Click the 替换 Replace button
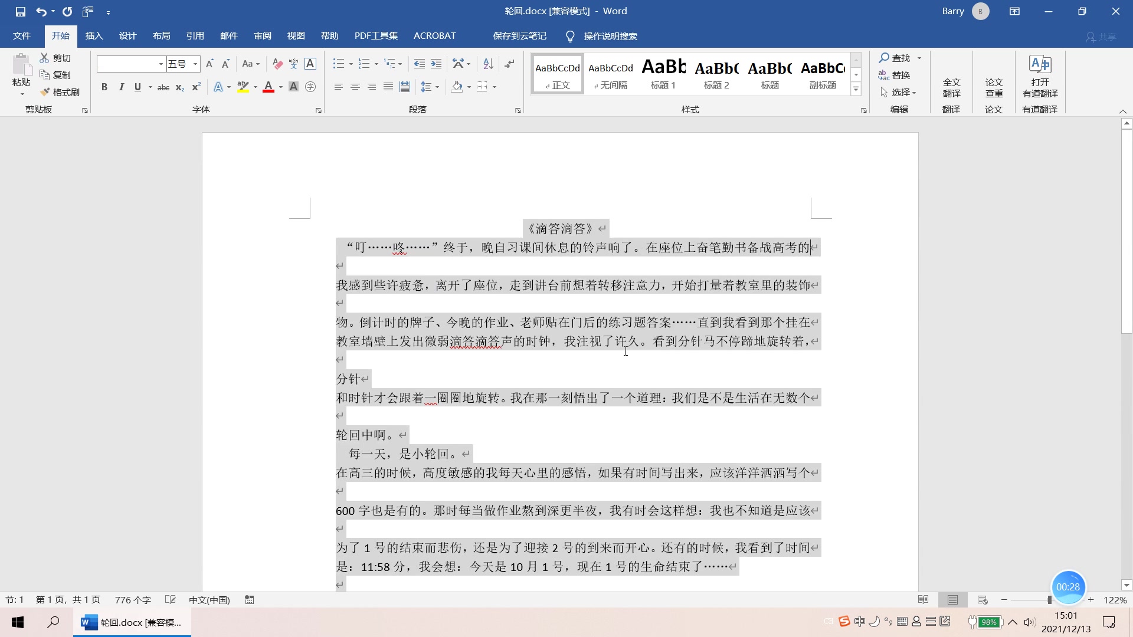Image resolution: width=1133 pixels, height=637 pixels. coord(895,75)
